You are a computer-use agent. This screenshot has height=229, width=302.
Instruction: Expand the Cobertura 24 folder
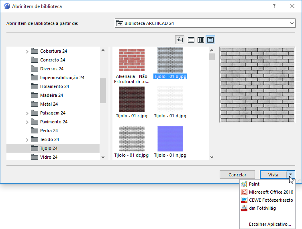tap(27, 51)
